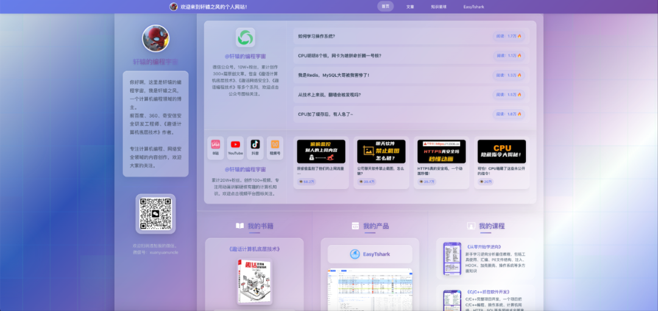This screenshot has width=658, height=311.
Task: Click the code window icon beside 我的产品
Action: [x=355, y=226]
